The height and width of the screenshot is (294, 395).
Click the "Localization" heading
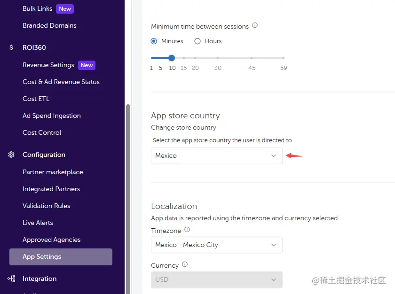pos(174,206)
